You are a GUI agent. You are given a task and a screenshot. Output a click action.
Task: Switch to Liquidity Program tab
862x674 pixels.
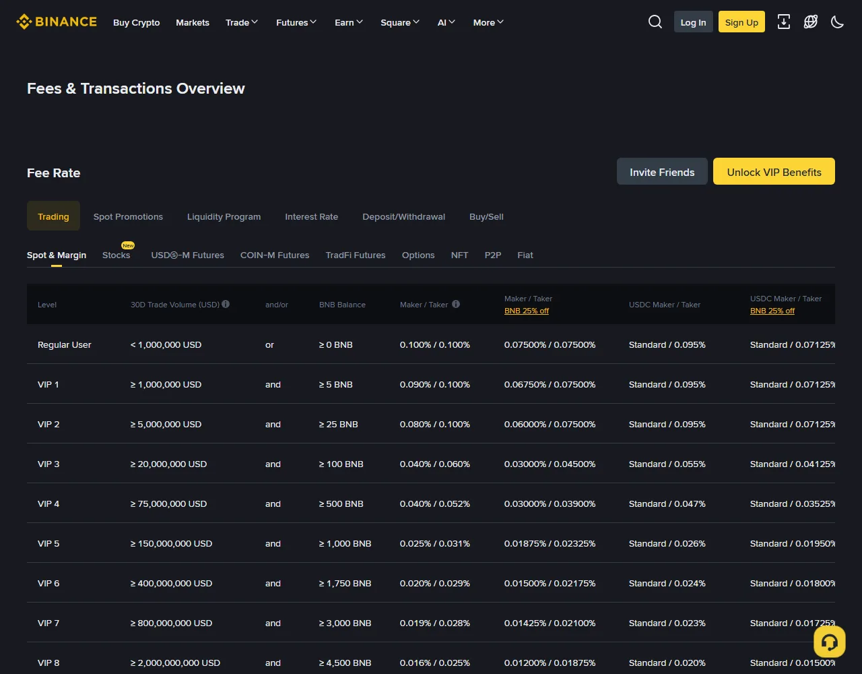coord(224,216)
